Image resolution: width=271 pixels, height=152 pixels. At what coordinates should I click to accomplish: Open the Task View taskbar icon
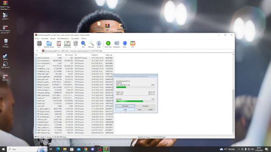coord(51,149)
